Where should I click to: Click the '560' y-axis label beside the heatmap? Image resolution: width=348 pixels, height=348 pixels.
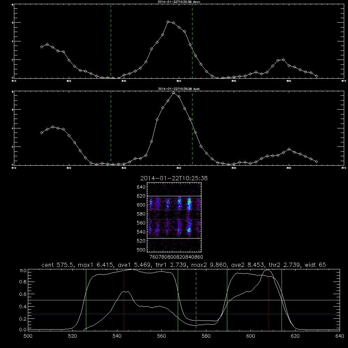[141, 223]
